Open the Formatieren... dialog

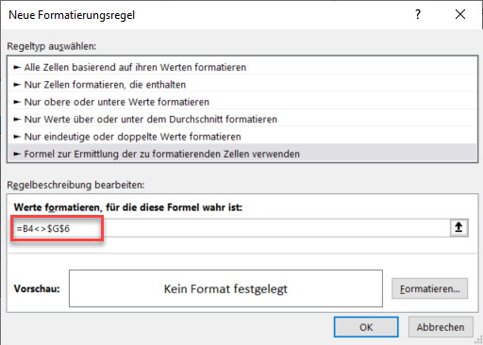429,288
